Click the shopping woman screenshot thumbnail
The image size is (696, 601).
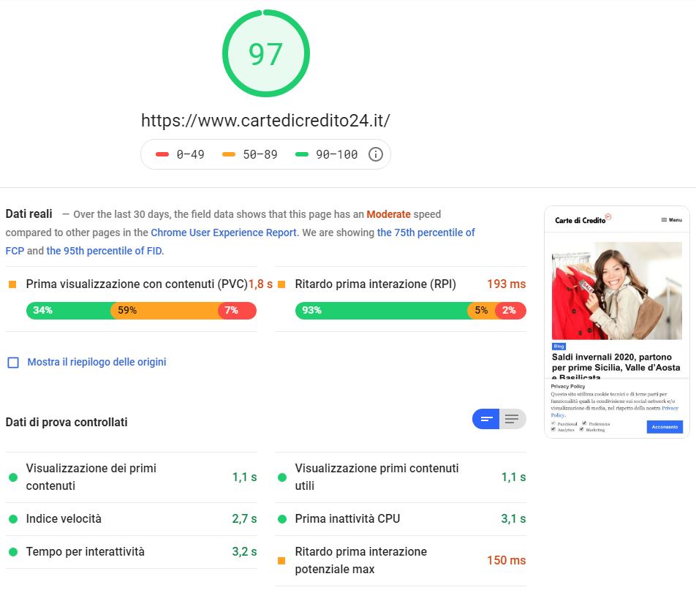[x=616, y=291]
